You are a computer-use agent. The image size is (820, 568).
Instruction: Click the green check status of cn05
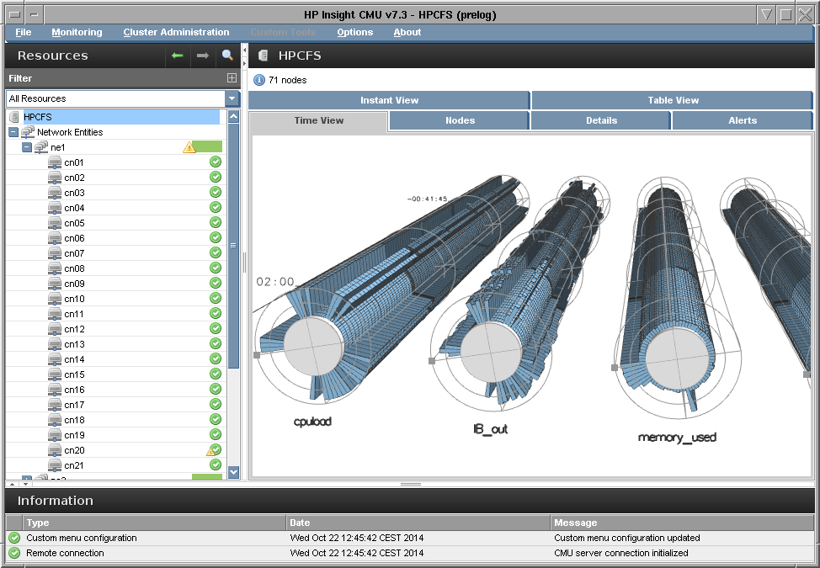pyautogui.click(x=216, y=223)
